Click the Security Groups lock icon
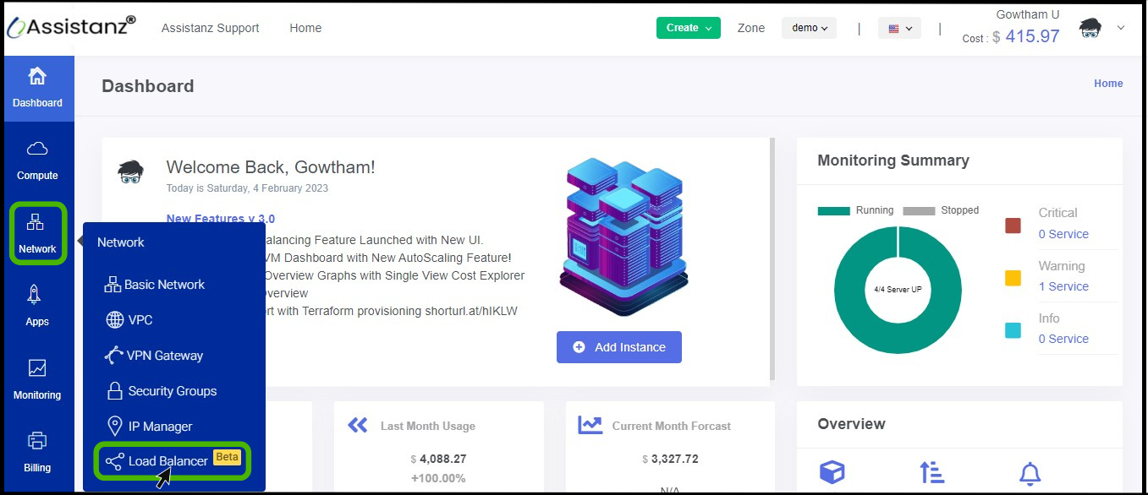This screenshot has height=495, width=1148. (115, 391)
